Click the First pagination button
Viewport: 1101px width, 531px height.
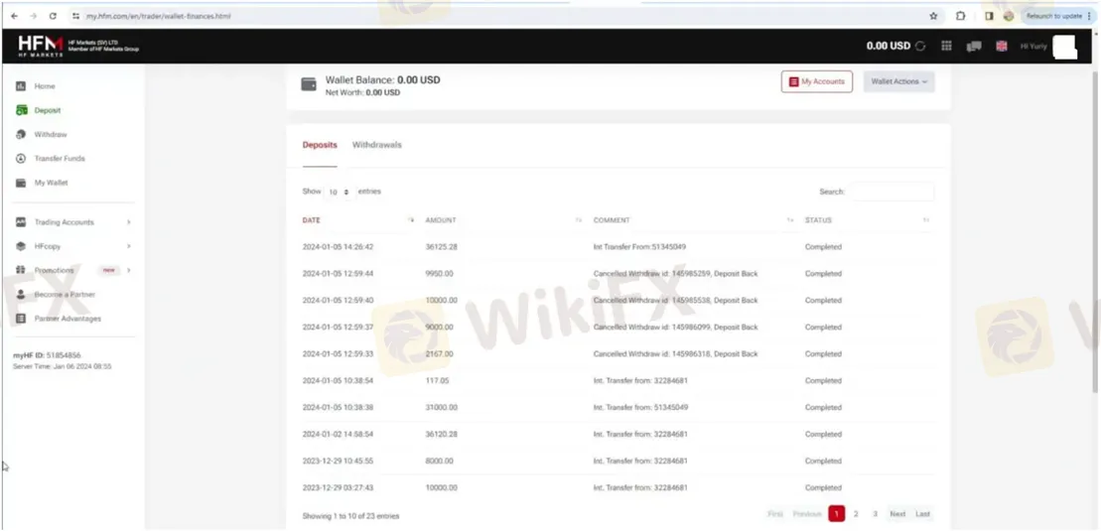[x=775, y=514]
